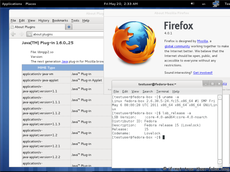Minimize the terminal window
This screenshot has width=230, height=172.
pyautogui.click(x=206, y=84)
